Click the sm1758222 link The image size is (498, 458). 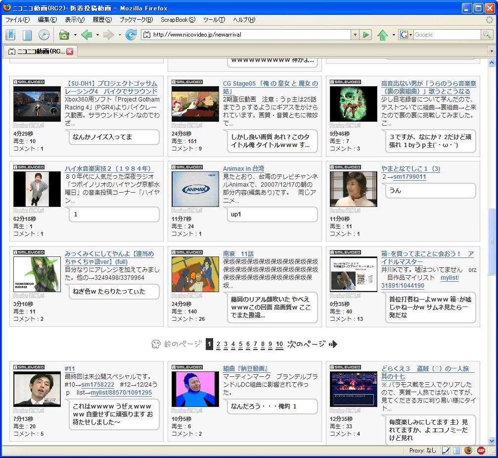[x=97, y=385]
